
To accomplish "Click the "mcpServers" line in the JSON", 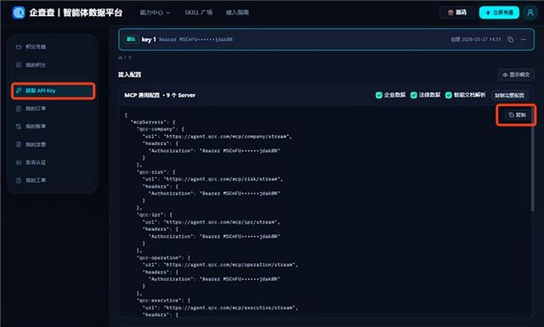I will tap(153, 122).
